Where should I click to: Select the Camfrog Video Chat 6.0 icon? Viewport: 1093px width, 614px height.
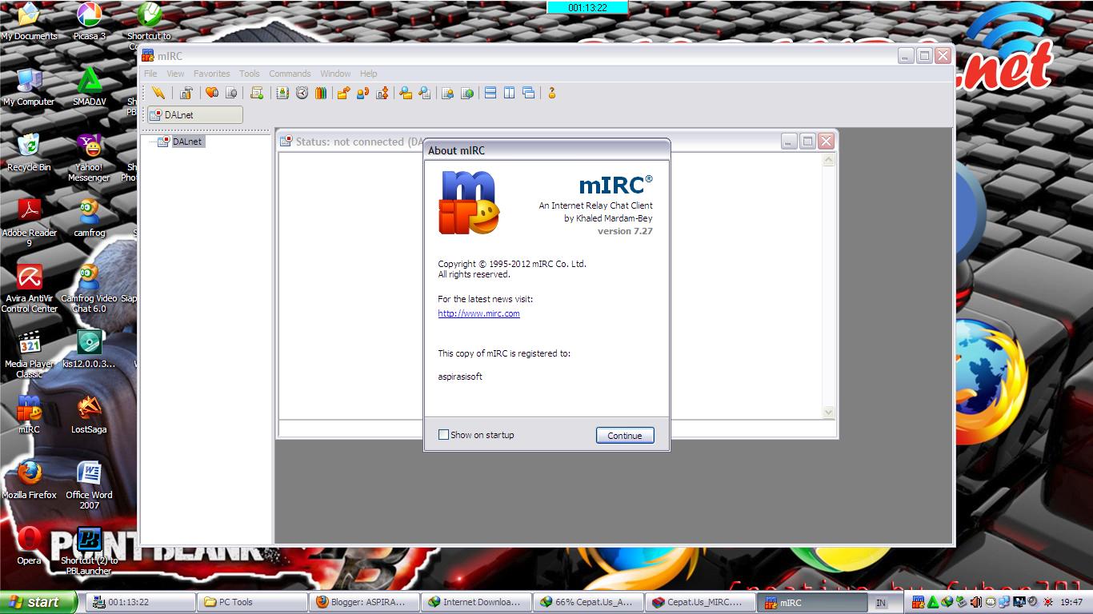(x=89, y=289)
